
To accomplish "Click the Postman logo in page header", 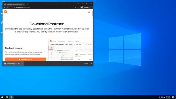I will coord(5,12).
